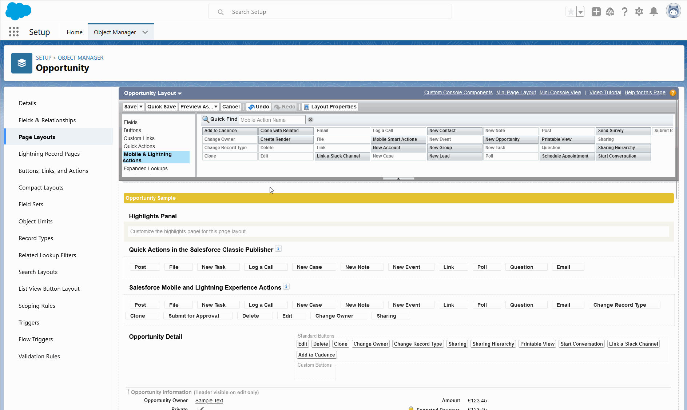687x410 pixels.
Task: Collapse the palette using the handle arrow
Action: pyautogui.click(x=398, y=179)
